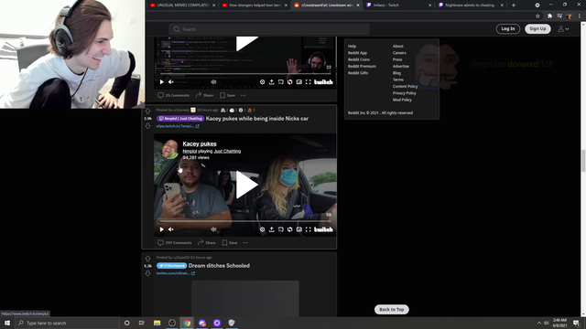The width and height of the screenshot is (586, 329).
Task: Save the Kacey pukes post
Action: (x=230, y=243)
